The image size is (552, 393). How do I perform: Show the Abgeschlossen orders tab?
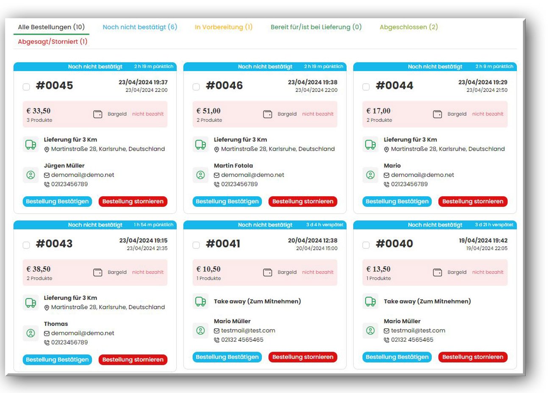(x=408, y=27)
